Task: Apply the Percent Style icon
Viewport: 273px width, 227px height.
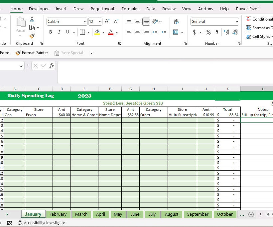Action: [x=208, y=32]
